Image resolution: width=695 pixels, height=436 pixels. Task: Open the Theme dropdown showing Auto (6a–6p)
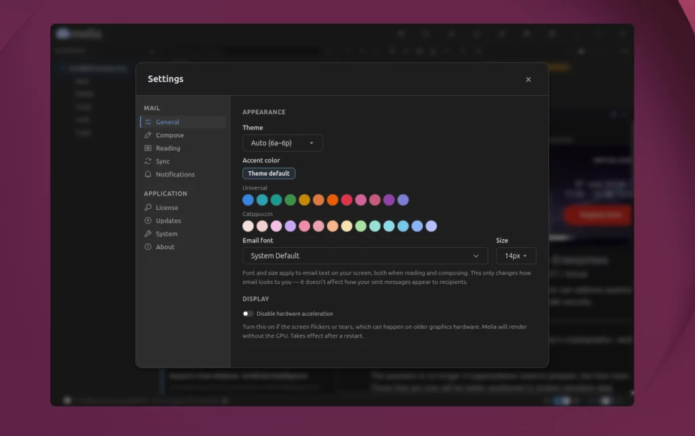(x=282, y=143)
